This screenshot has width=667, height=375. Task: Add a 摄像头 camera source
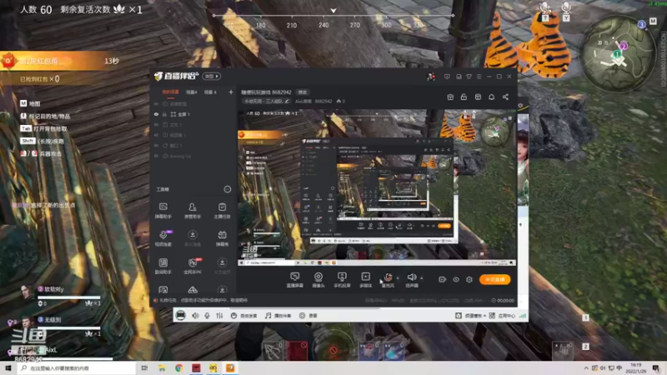[318, 280]
